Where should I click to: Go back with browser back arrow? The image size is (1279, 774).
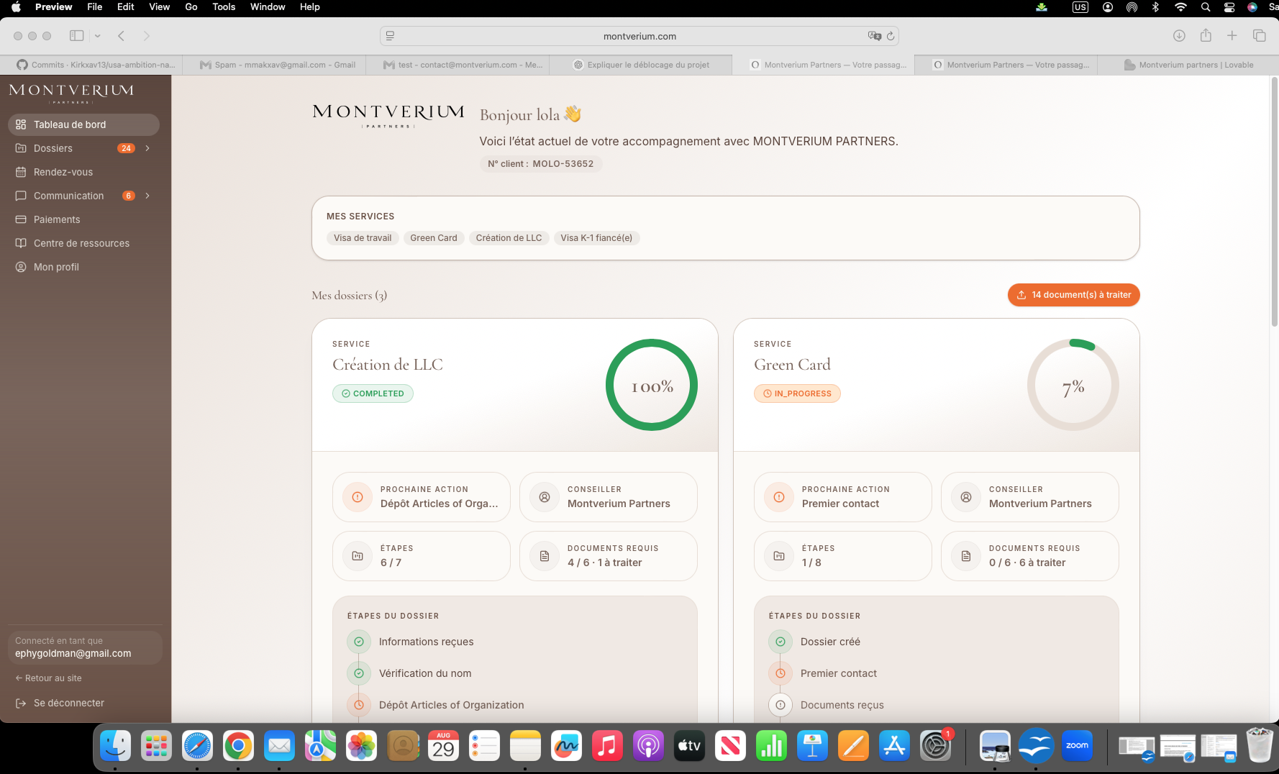[122, 35]
